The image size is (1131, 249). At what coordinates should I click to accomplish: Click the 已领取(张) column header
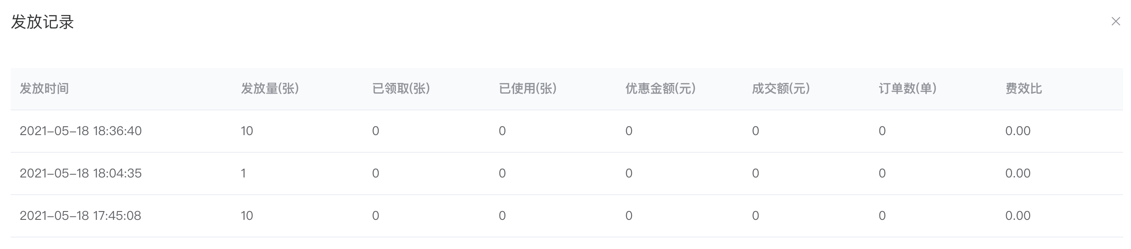tap(401, 89)
